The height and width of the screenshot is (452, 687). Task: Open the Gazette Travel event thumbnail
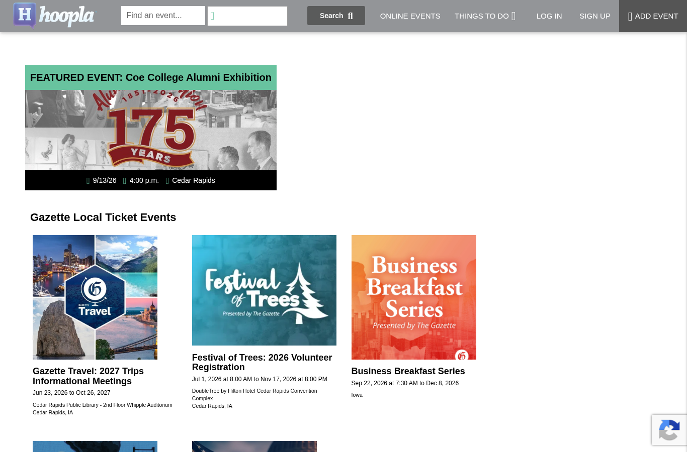pos(95,297)
